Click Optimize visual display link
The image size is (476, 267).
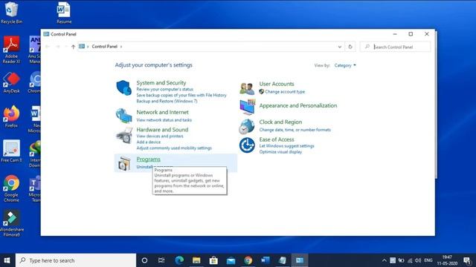pyautogui.click(x=280, y=152)
